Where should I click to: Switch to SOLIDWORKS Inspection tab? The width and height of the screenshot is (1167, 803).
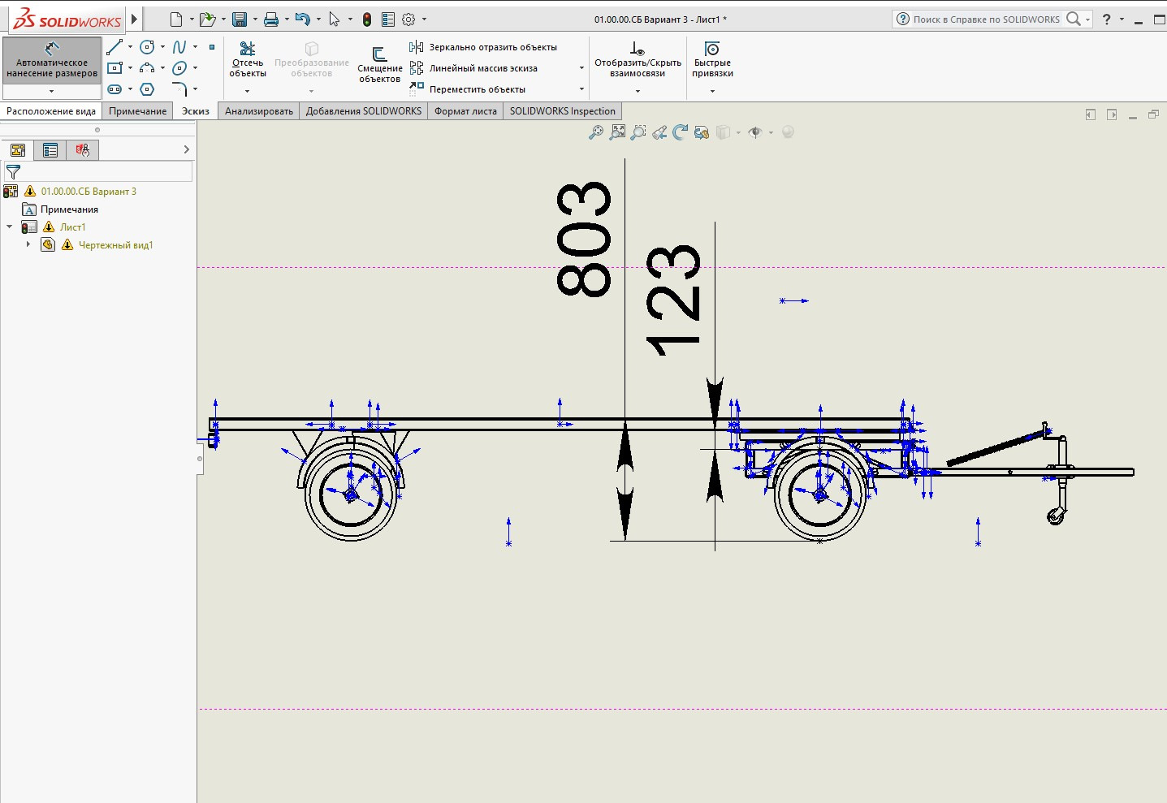[x=563, y=111]
